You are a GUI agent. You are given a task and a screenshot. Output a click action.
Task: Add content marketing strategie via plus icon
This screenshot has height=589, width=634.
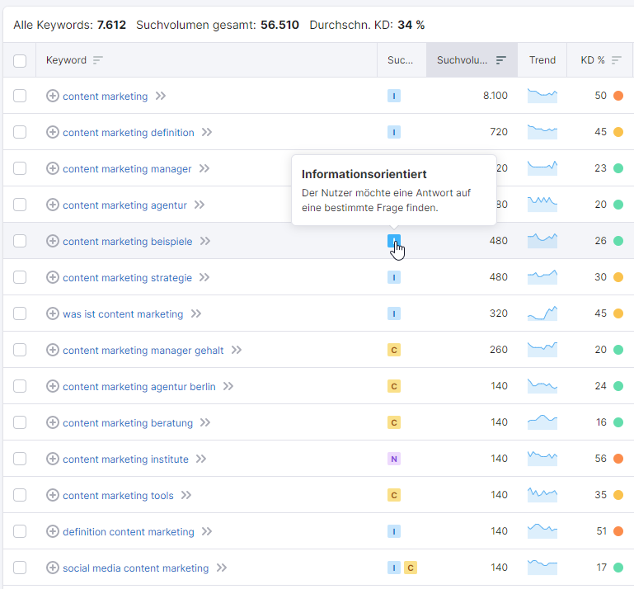point(53,277)
